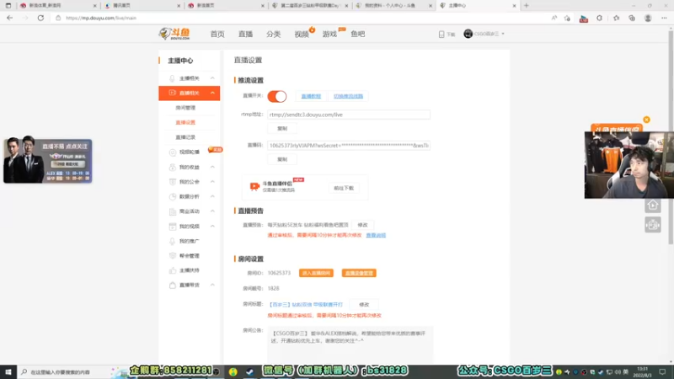
Task: Open a new browser tab with plus
Action: [526, 6]
